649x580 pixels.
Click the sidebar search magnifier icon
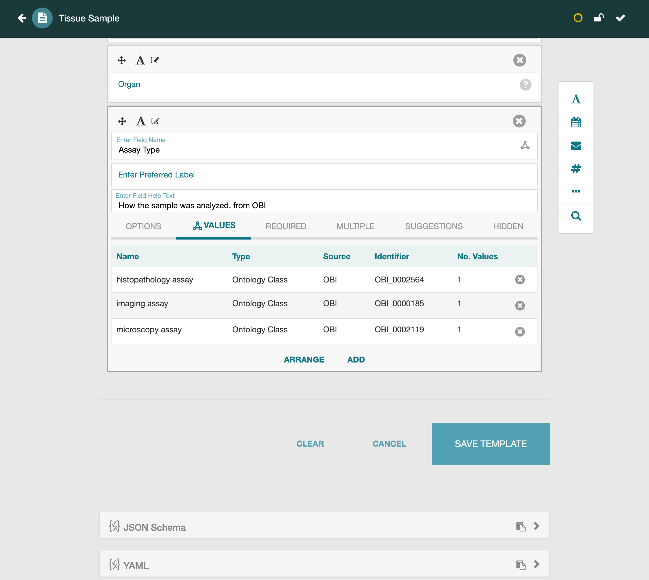pos(576,216)
